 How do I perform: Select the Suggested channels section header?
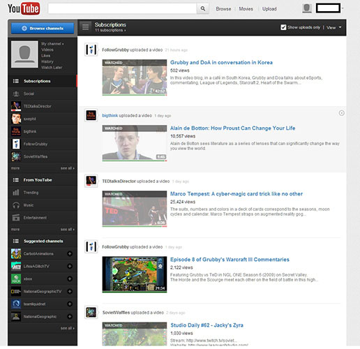pos(43,241)
